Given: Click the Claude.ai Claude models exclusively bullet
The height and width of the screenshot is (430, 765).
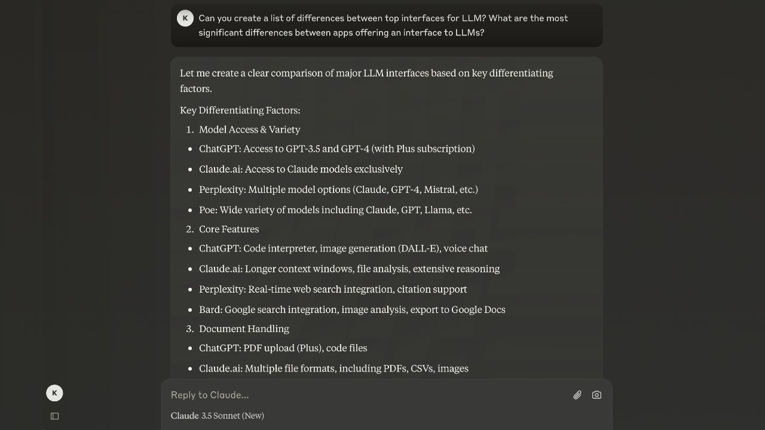Looking at the screenshot, I should click(301, 170).
